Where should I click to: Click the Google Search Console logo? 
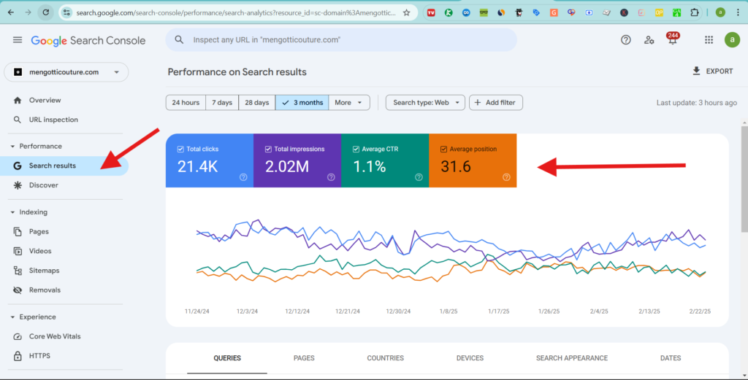tap(88, 40)
